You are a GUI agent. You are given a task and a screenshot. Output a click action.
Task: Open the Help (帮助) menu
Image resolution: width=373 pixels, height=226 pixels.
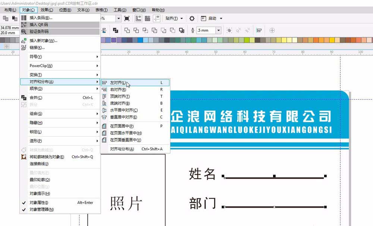(158, 10)
